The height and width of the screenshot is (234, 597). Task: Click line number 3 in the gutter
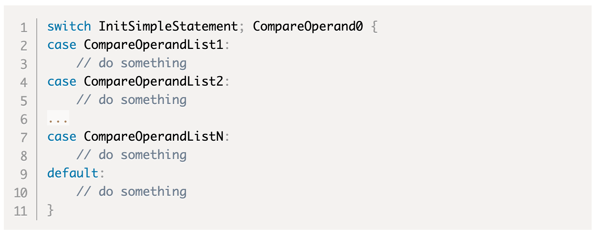24,64
